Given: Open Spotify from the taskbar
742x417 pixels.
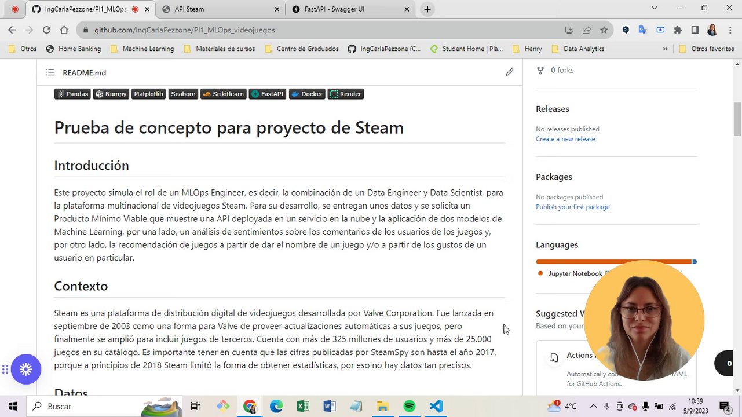Looking at the screenshot, I should pos(409,406).
